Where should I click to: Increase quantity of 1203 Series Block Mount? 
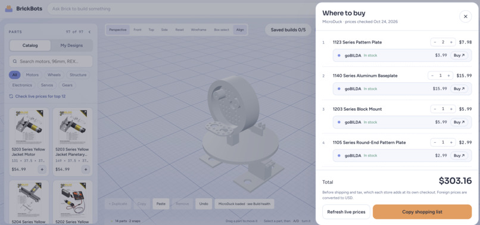(x=451, y=109)
